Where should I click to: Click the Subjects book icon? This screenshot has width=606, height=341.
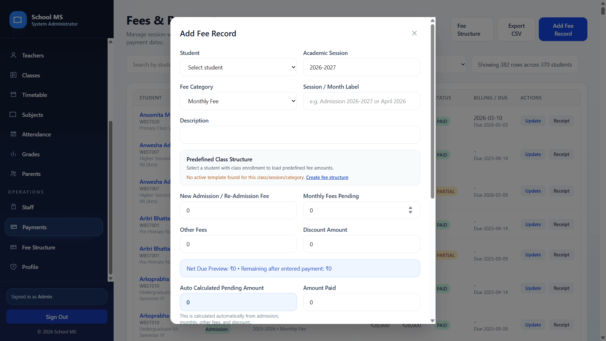13,115
